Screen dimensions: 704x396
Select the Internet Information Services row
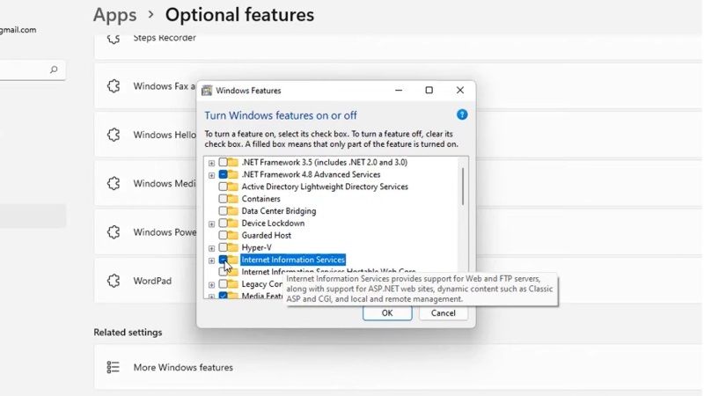(293, 260)
